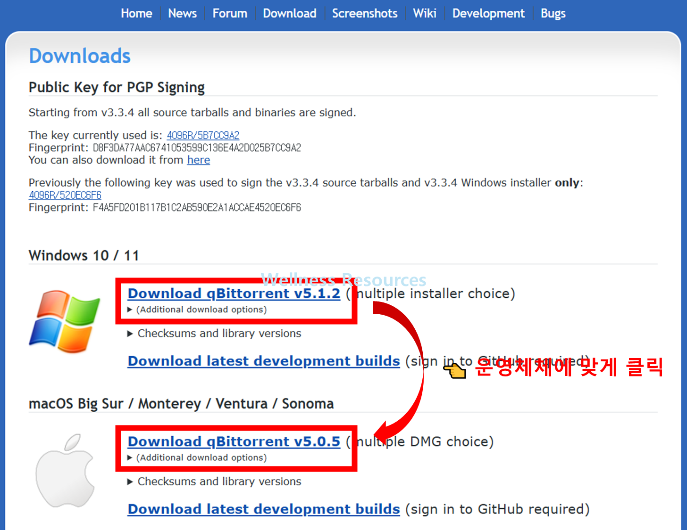Expand Additional download options under Windows
687x530 pixels.
click(x=197, y=310)
